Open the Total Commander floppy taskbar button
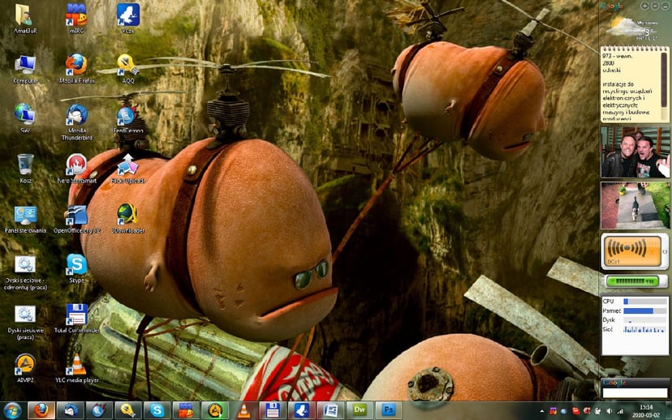 pos(273,410)
